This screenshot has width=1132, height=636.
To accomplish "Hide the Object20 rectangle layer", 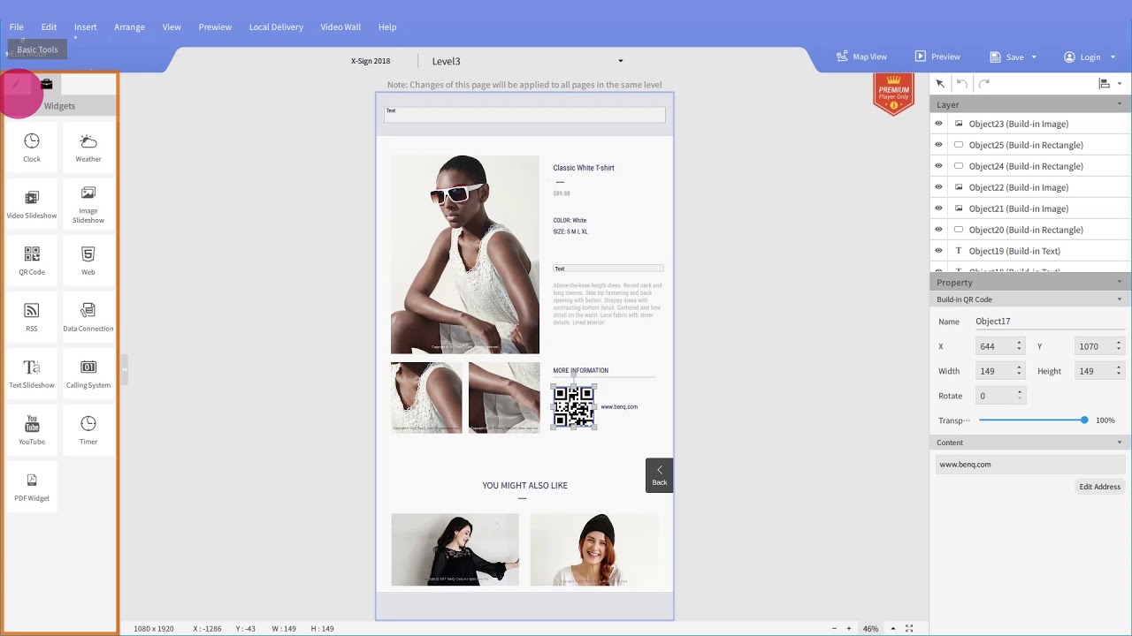I will pos(939,230).
